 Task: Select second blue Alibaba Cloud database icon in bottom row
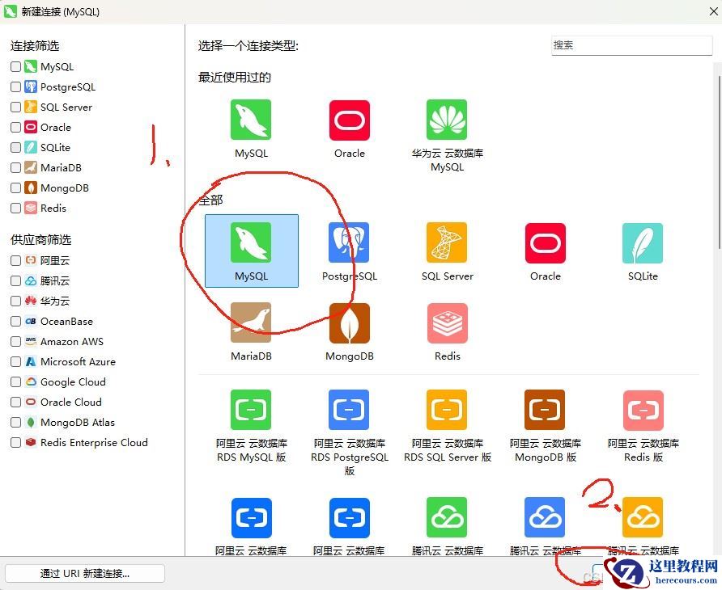pyautogui.click(x=350, y=518)
